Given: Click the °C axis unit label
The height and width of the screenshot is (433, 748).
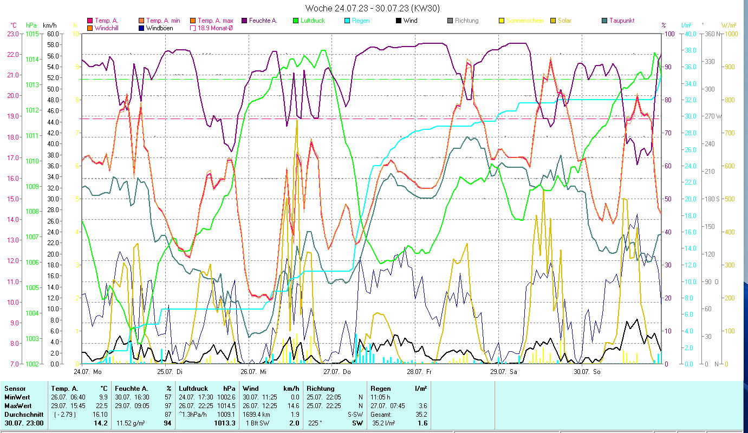Looking at the screenshot, I should click(14, 25).
